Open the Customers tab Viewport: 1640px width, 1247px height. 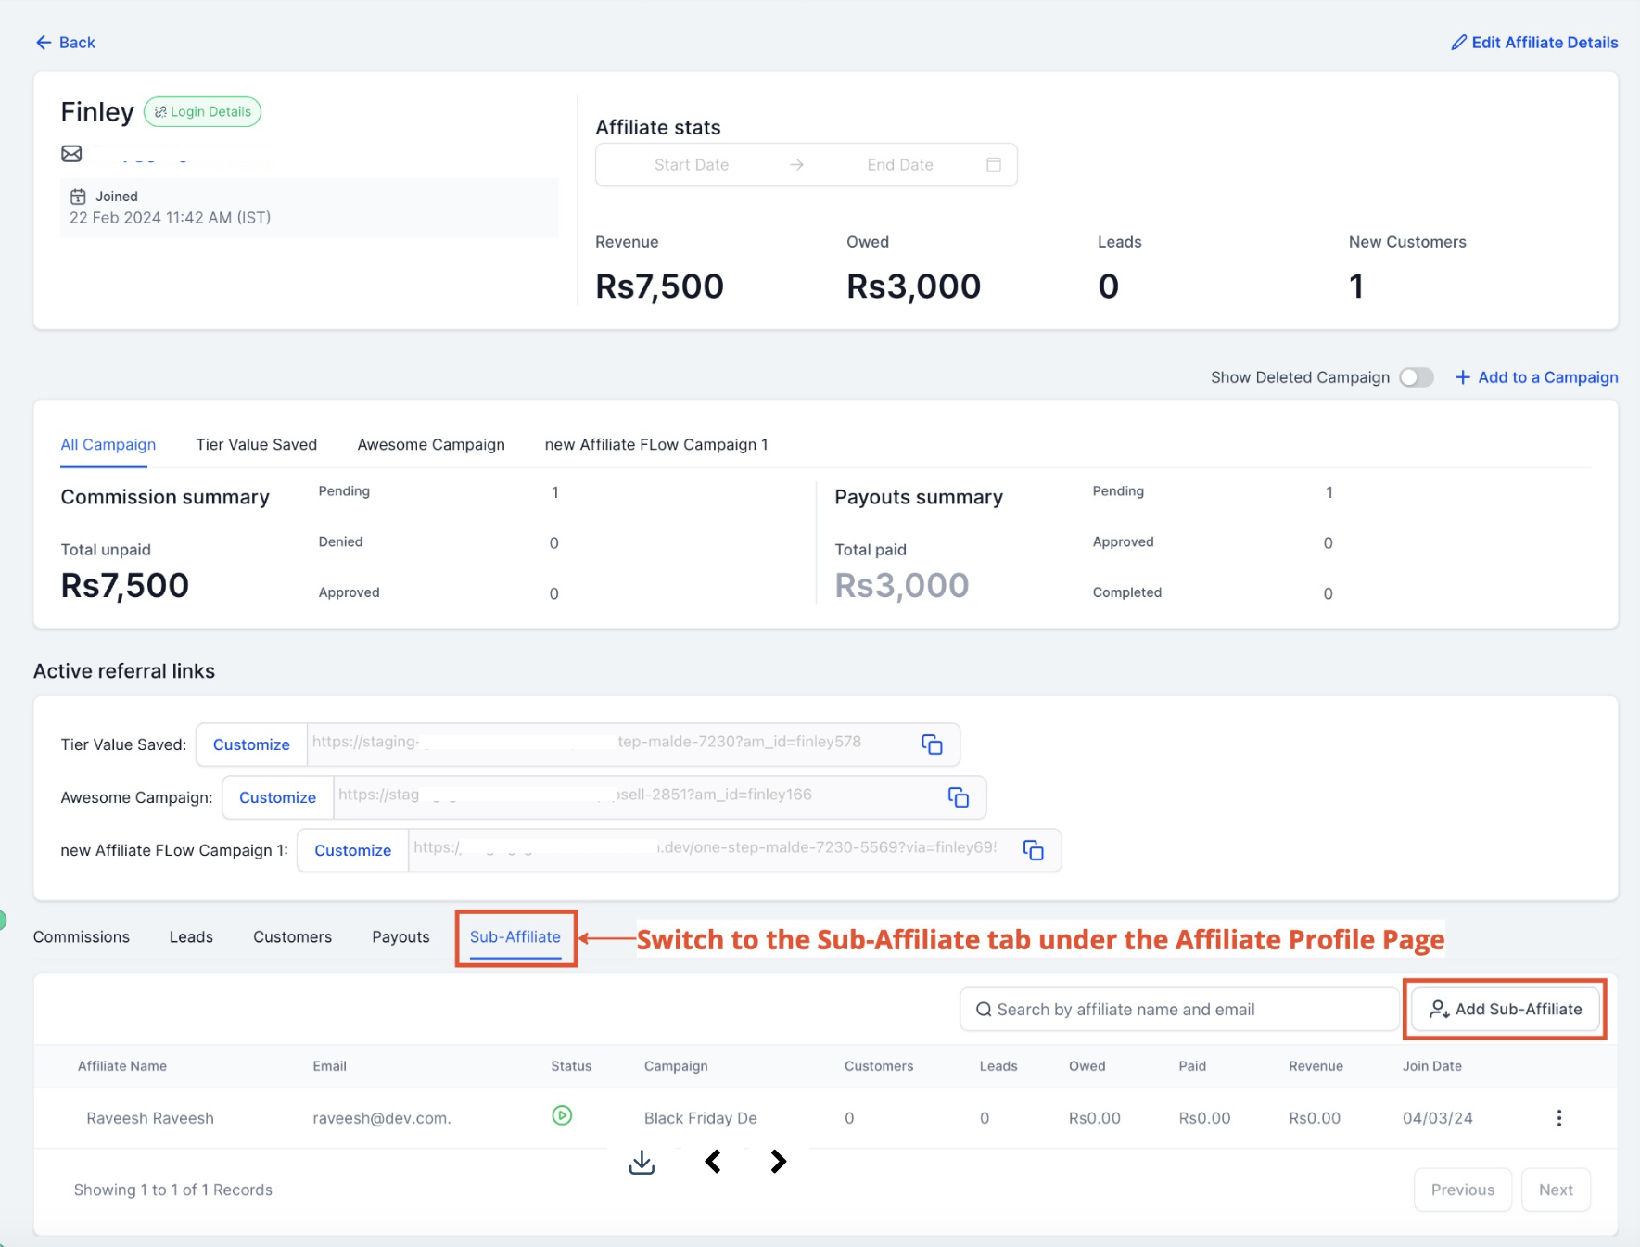tap(292, 937)
